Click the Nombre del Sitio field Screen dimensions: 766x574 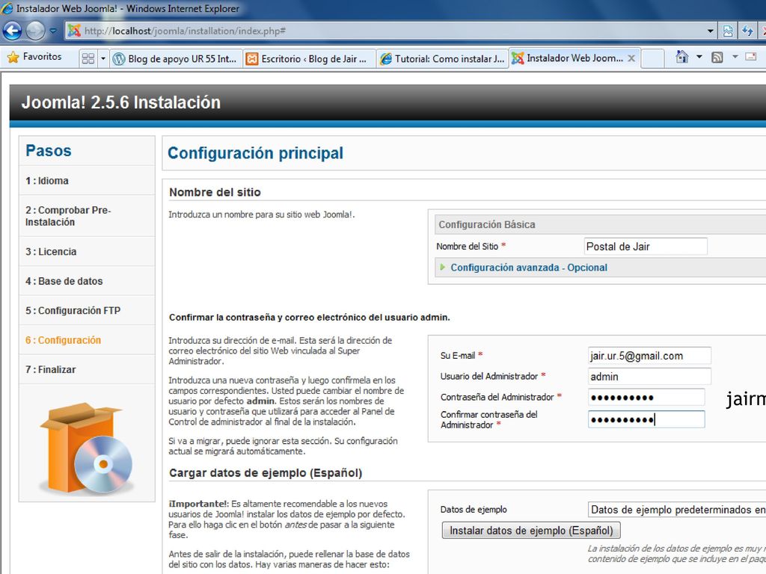tap(646, 247)
